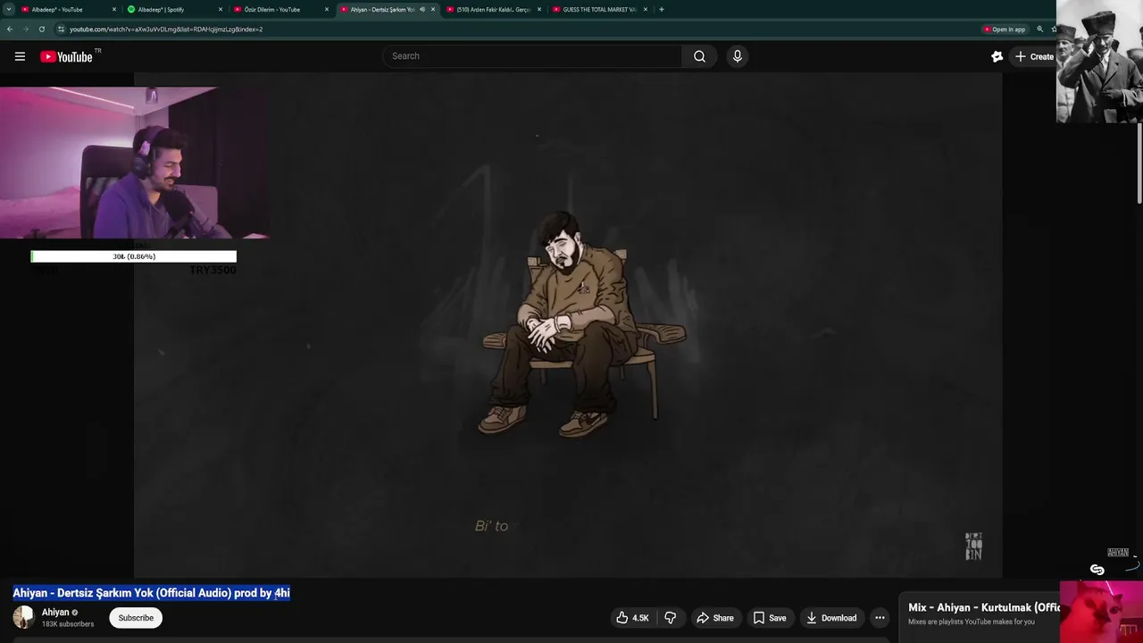Image resolution: width=1143 pixels, height=643 pixels.
Task: Switch to the GUESS THE TOTAL MARKET tab
Action: (x=599, y=9)
